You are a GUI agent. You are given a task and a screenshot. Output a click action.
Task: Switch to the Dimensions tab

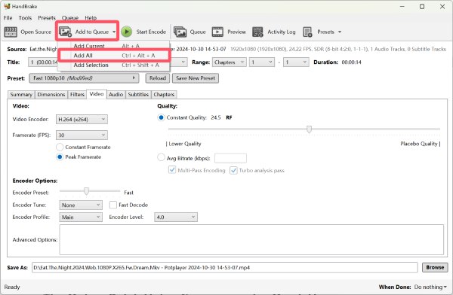point(51,95)
